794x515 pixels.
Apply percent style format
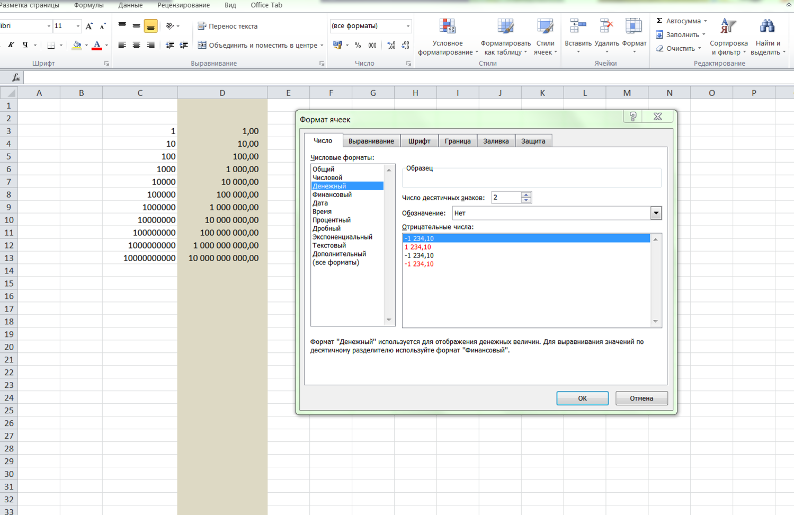click(358, 46)
